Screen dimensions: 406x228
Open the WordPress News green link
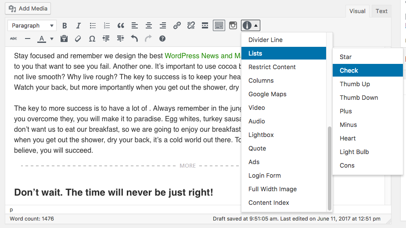click(203, 56)
